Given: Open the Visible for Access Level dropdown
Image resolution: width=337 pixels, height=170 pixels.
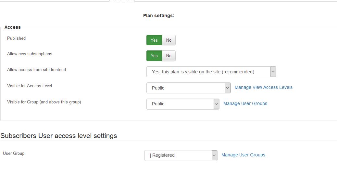Looking at the screenshot, I should coord(189,88).
